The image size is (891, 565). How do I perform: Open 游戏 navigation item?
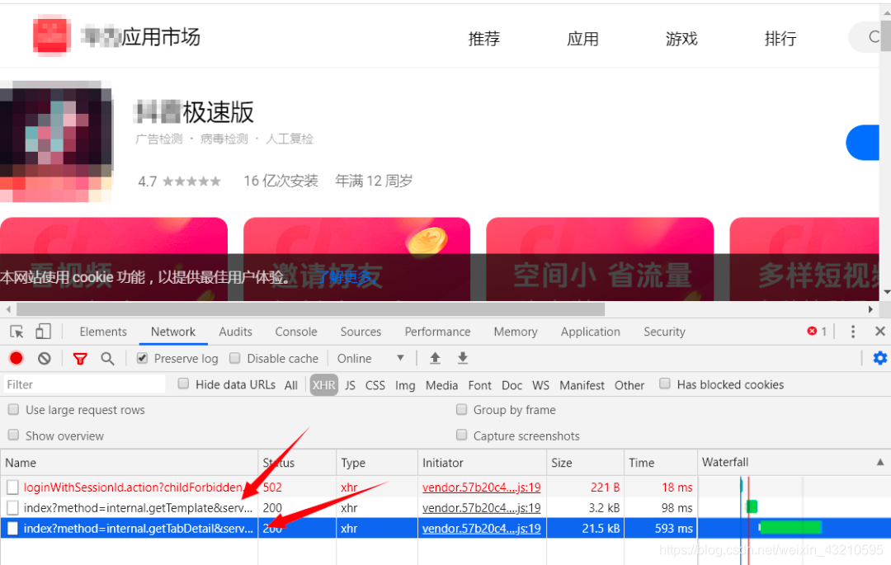(x=681, y=39)
